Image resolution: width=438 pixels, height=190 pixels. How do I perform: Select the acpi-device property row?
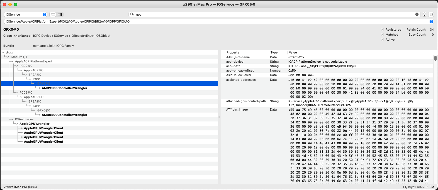[327, 62]
